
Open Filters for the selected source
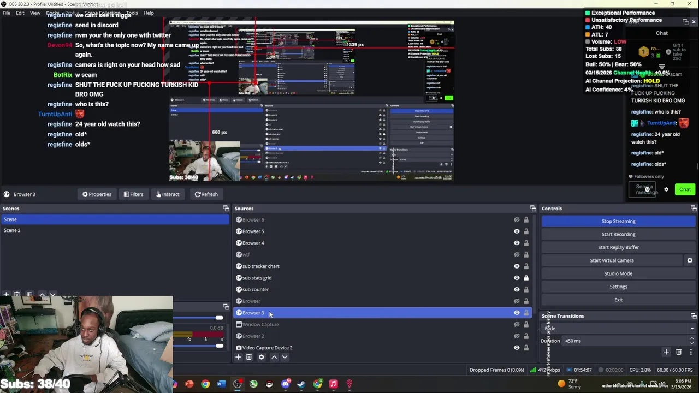133,194
